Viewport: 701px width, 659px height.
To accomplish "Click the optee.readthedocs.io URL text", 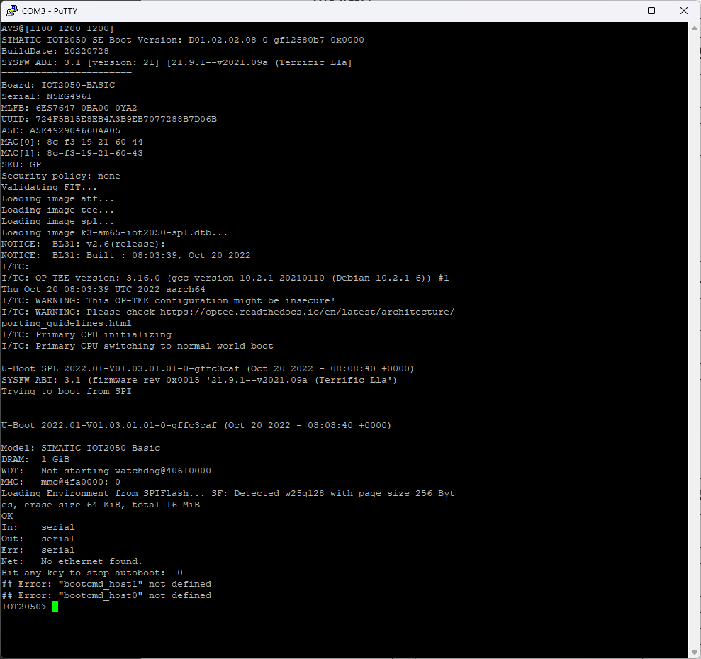I will point(307,312).
